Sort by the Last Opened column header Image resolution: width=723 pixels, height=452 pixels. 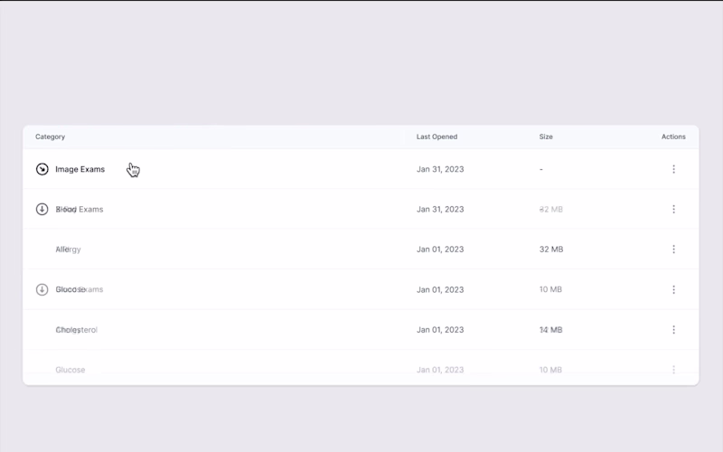[437, 137]
